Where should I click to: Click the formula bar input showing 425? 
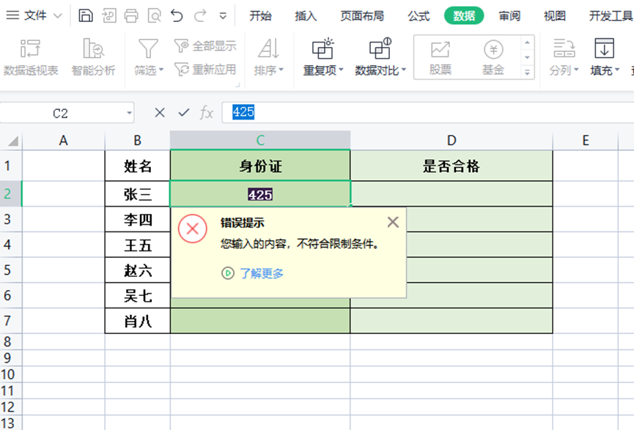pos(425,112)
